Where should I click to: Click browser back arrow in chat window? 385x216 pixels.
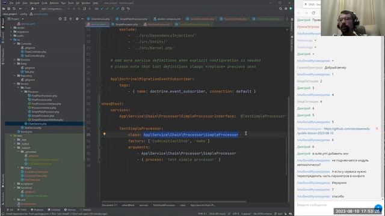[299, 13]
